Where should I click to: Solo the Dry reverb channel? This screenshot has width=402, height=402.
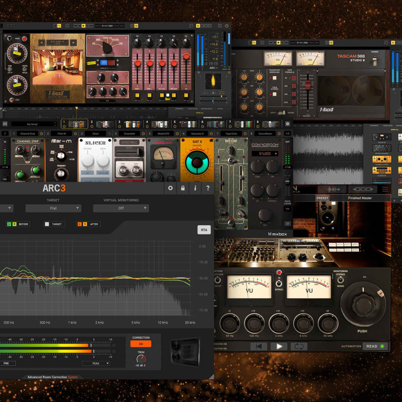186,95
